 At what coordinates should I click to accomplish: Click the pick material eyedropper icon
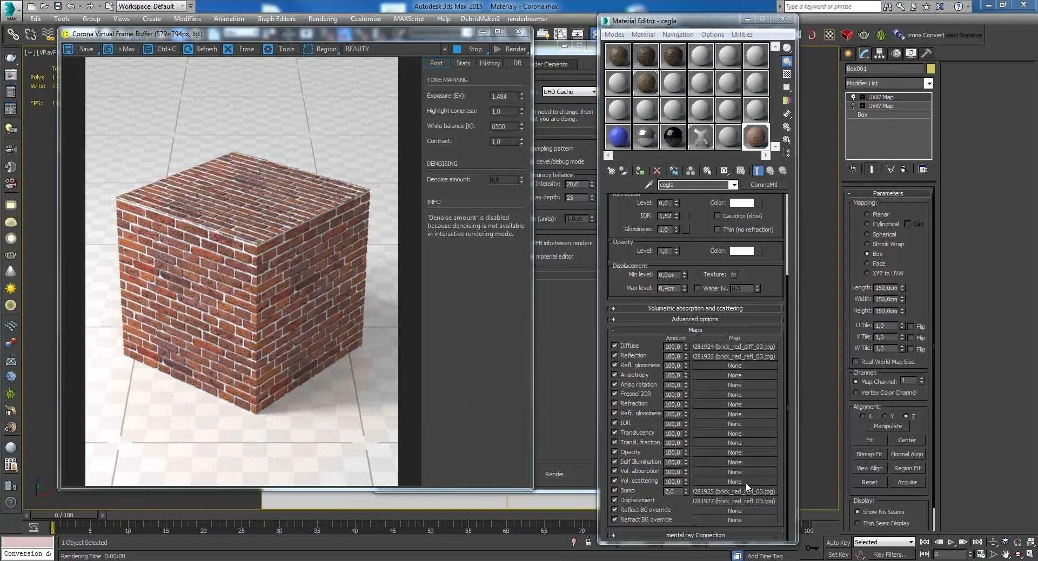coord(649,185)
